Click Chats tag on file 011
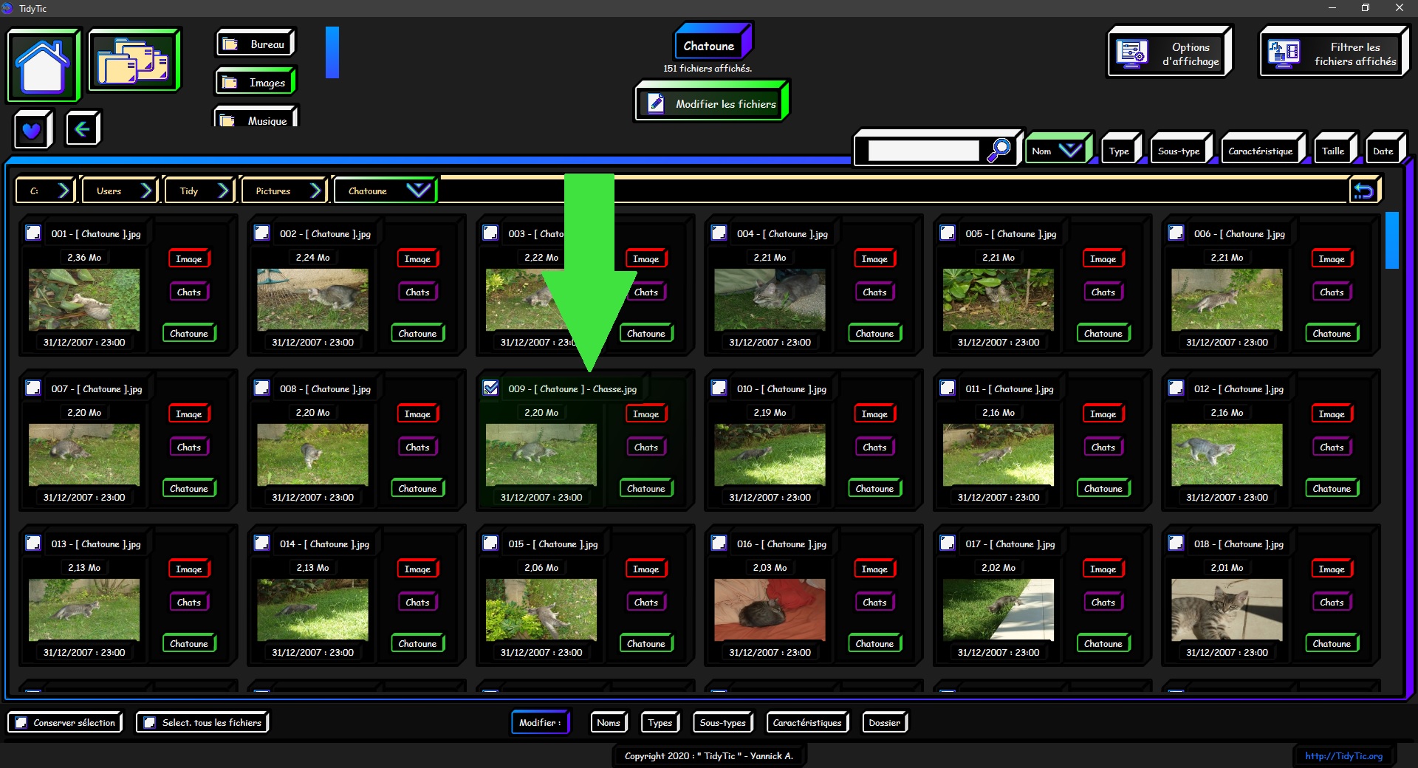1418x768 pixels. 1103,447
